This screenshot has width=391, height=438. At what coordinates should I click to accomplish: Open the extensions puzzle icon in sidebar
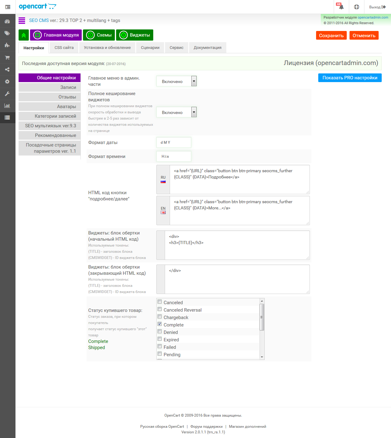pyautogui.click(x=7, y=45)
